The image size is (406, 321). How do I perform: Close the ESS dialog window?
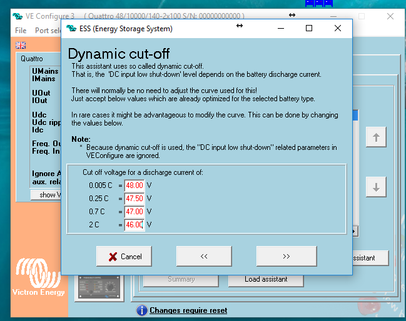(x=338, y=28)
